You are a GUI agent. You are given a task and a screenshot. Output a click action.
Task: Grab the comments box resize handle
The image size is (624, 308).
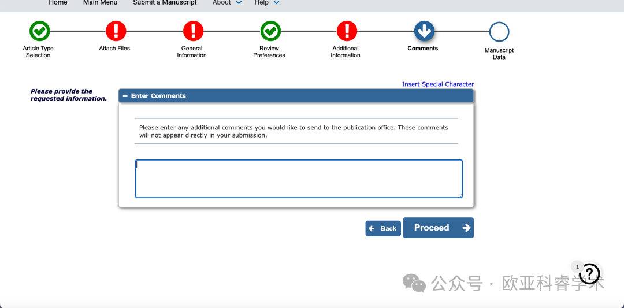[460, 195]
